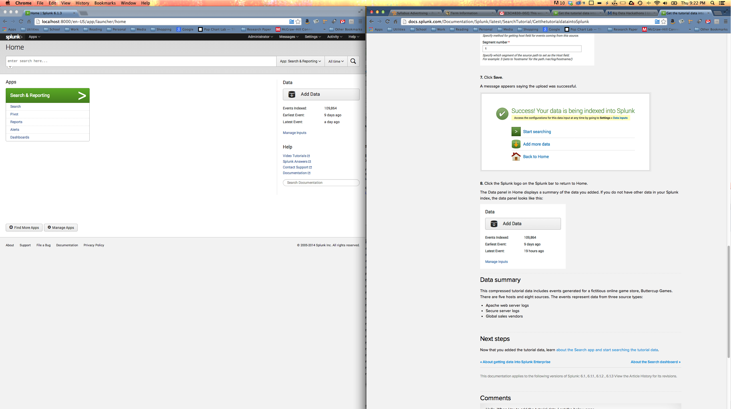Open the Messages dropdown in Splunk bar
Viewport: 731px width, 409px height.
tap(289, 37)
